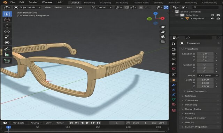Switch to the Modeling workspace tab
This screenshot has width=223, height=133.
point(90,2)
